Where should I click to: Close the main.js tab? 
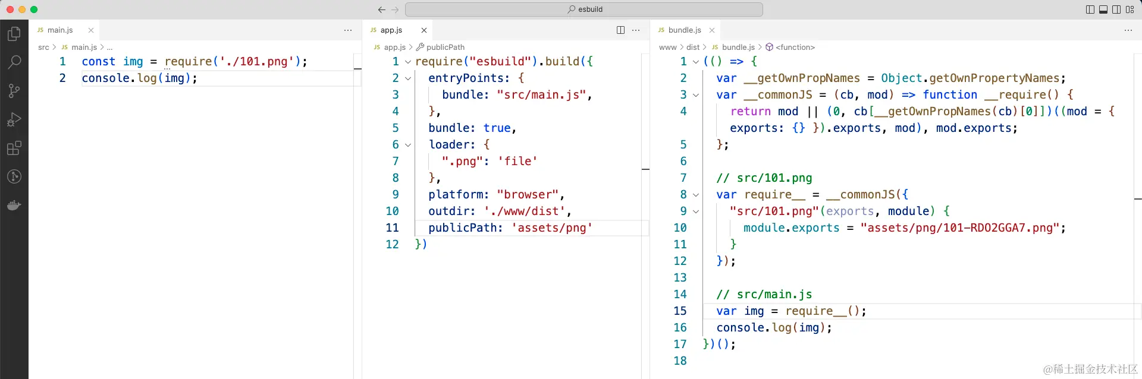(91, 30)
